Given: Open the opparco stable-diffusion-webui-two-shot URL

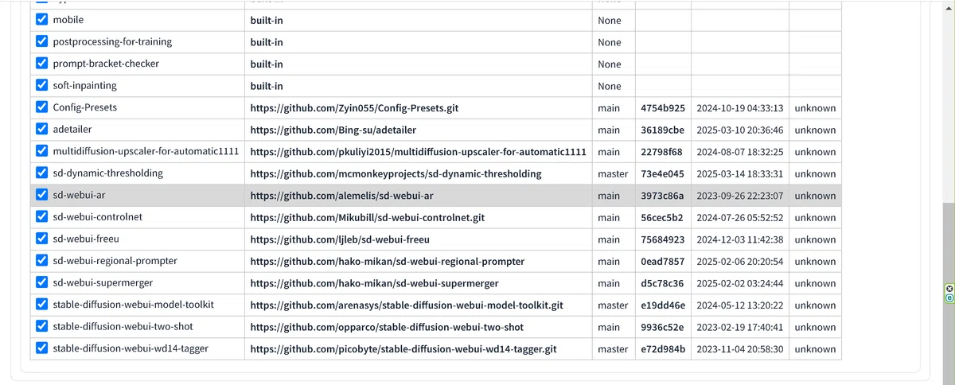Looking at the screenshot, I should coord(387,327).
